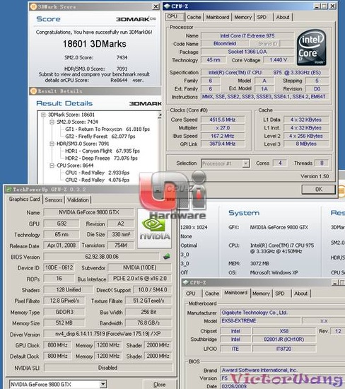Select HDR2 - Deep Freeze result row
Viewport: 345px width, 389px height.
(101, 158)
